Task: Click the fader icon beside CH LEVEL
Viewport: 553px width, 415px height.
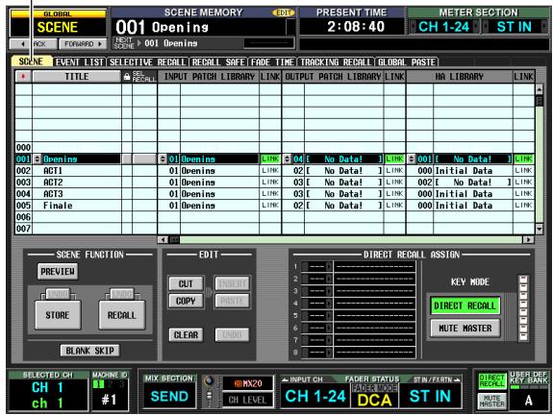Action: (209, 398)
